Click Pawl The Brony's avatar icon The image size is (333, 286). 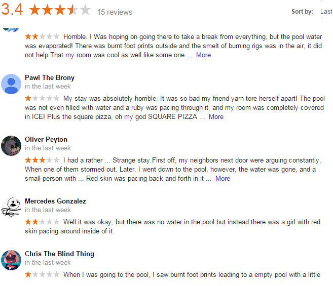(x=11, y=84)
